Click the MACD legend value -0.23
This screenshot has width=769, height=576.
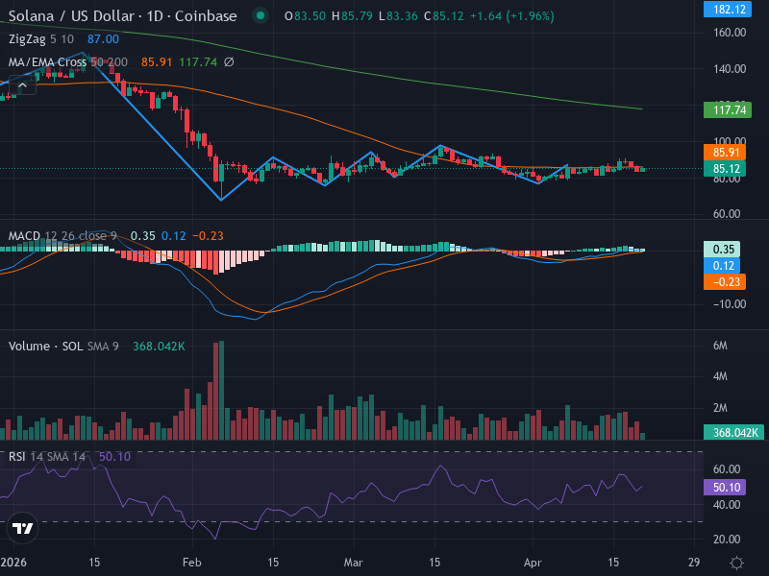pyautogui.click(x=208, y=236)
